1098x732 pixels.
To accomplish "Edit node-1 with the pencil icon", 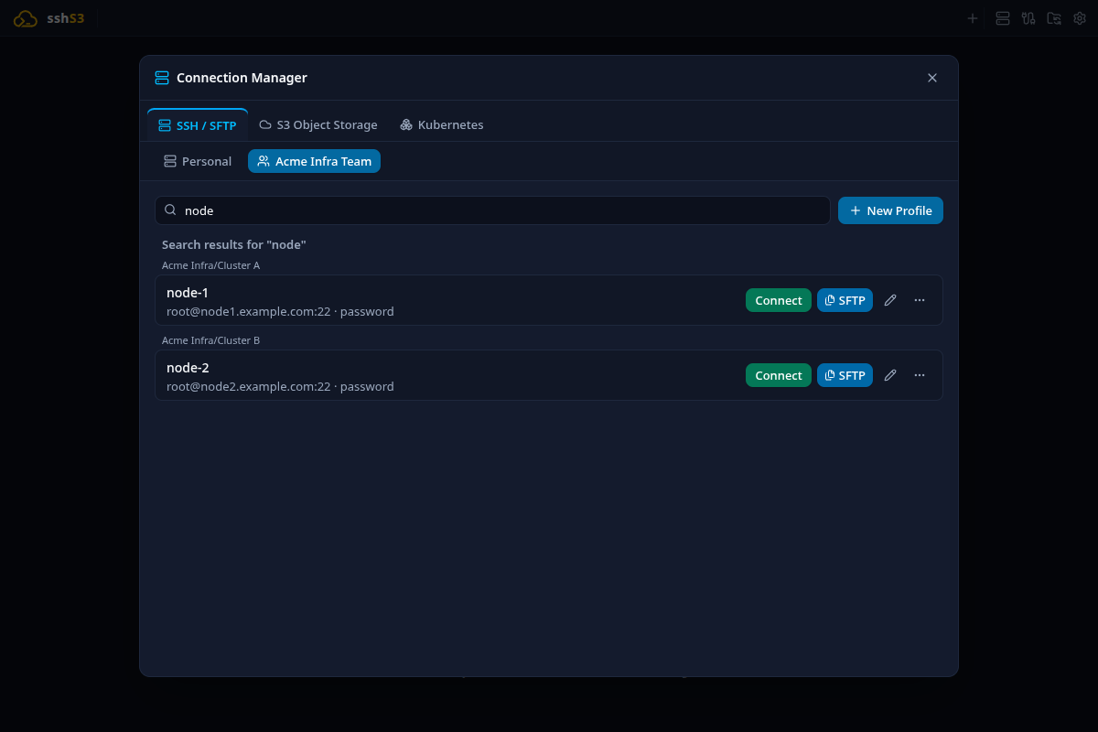I will 890,300.
